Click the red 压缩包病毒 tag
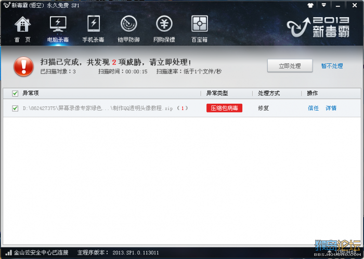This screenshot has height=259, width=364. 224,108
